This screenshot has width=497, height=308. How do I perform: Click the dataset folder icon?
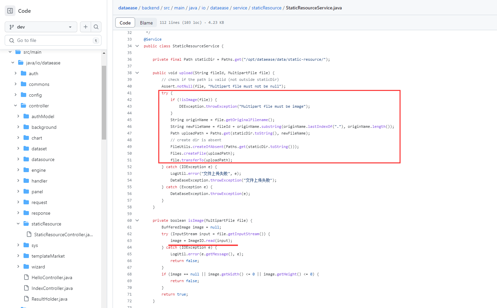tap(26, 149)
